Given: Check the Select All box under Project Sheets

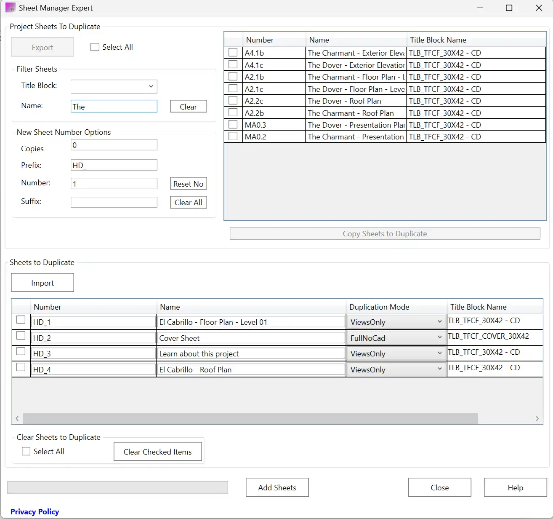Looking at the screenshot, I should coord(95,47).
